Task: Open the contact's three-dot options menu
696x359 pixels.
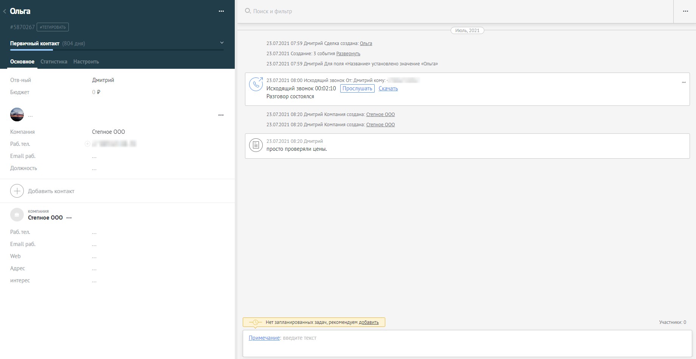Action: coord(221,115)
